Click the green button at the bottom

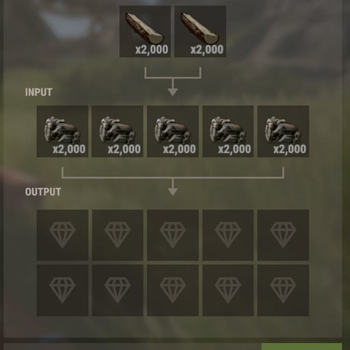301,347
